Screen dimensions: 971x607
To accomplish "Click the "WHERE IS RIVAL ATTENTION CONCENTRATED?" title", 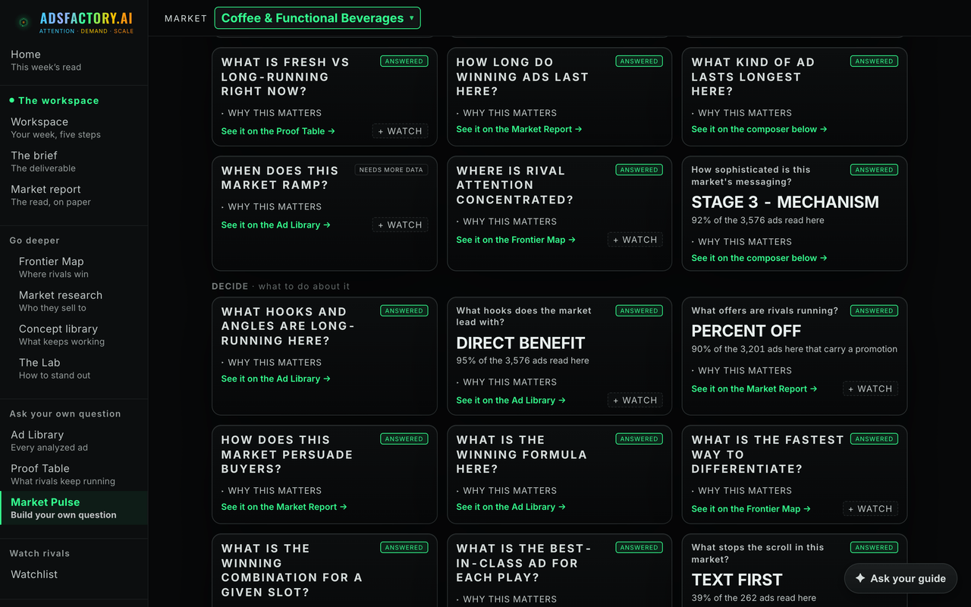I will pos(515,185).
